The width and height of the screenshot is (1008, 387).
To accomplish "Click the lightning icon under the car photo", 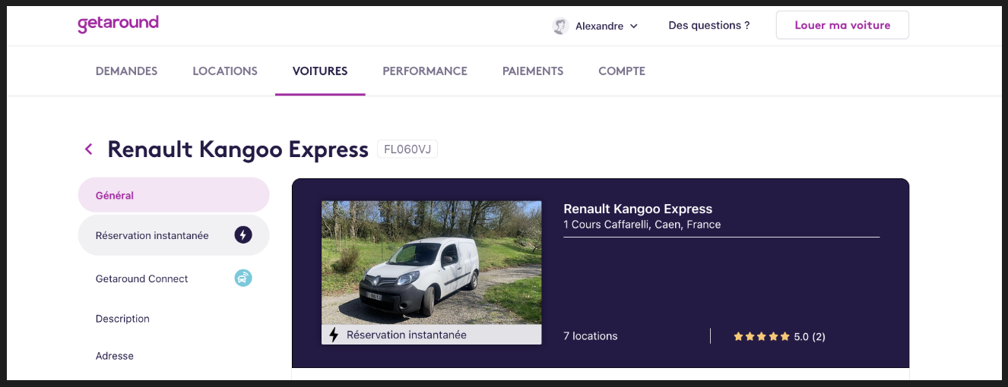I will tap(334, 335).
